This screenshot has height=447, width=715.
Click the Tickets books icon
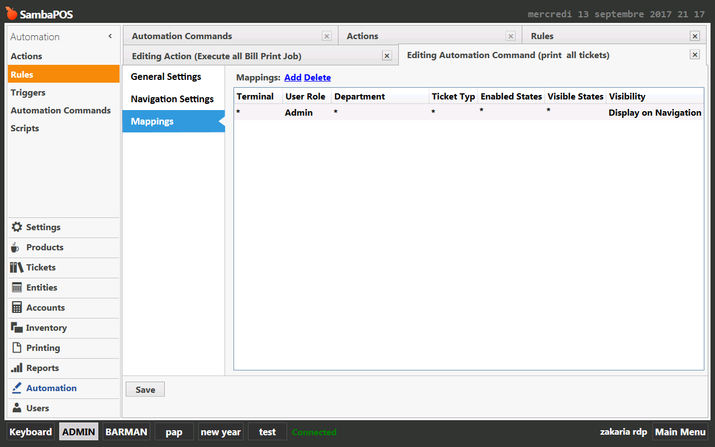(x=17, y=268)
